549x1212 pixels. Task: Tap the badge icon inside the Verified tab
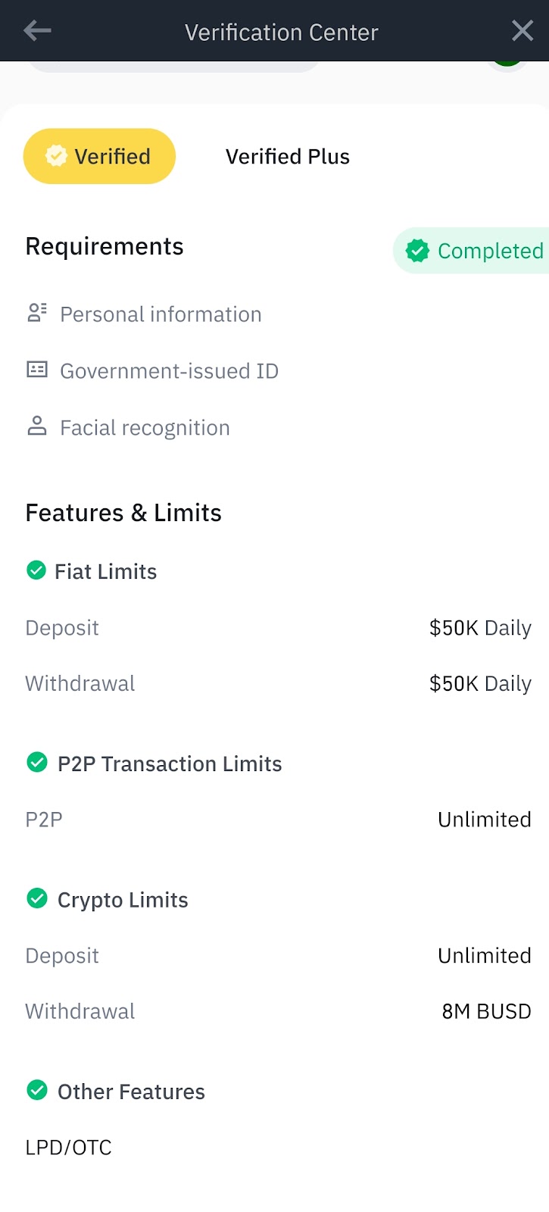56,156
